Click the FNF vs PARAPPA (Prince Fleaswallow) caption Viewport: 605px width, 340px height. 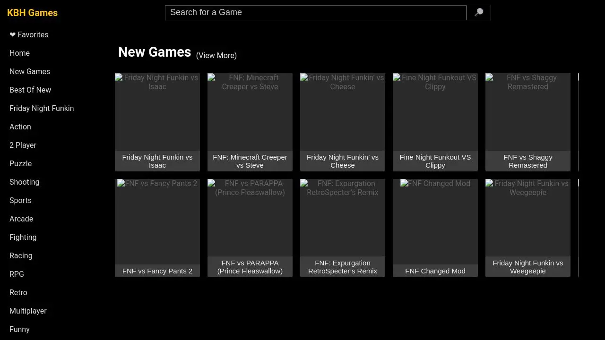tap(250, 267)
